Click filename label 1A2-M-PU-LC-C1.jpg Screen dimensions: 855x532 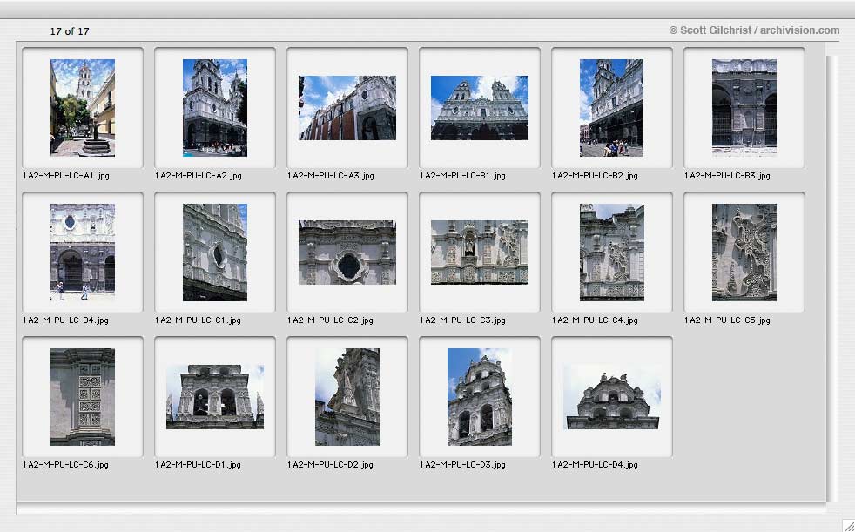point(199,320)
